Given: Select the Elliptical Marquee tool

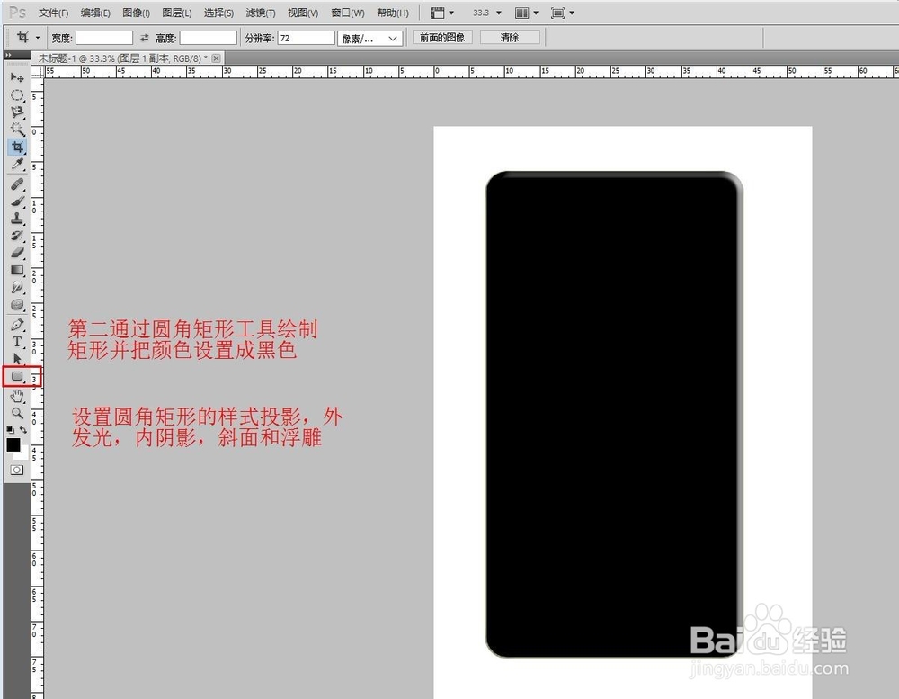Looking at the screenshot, I should pos(17,94).
